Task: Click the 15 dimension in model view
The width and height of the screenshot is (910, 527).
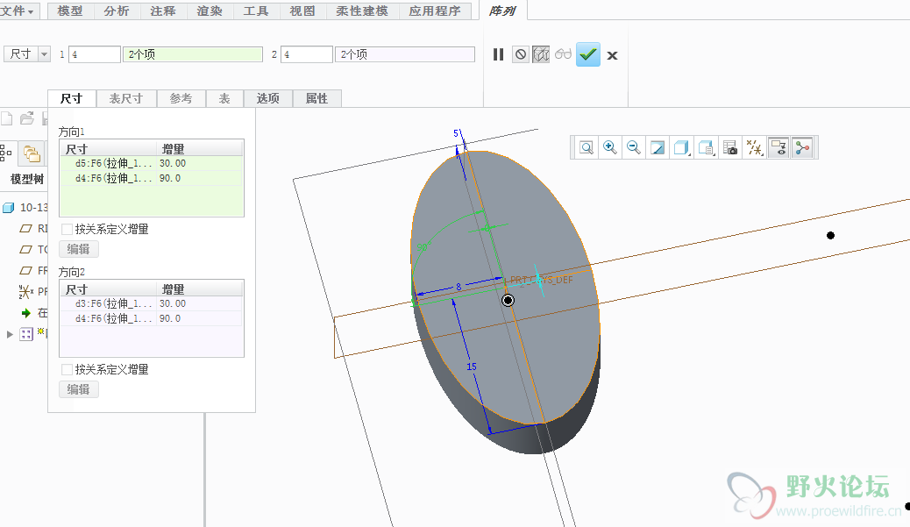Action: [x=472, y=367]
